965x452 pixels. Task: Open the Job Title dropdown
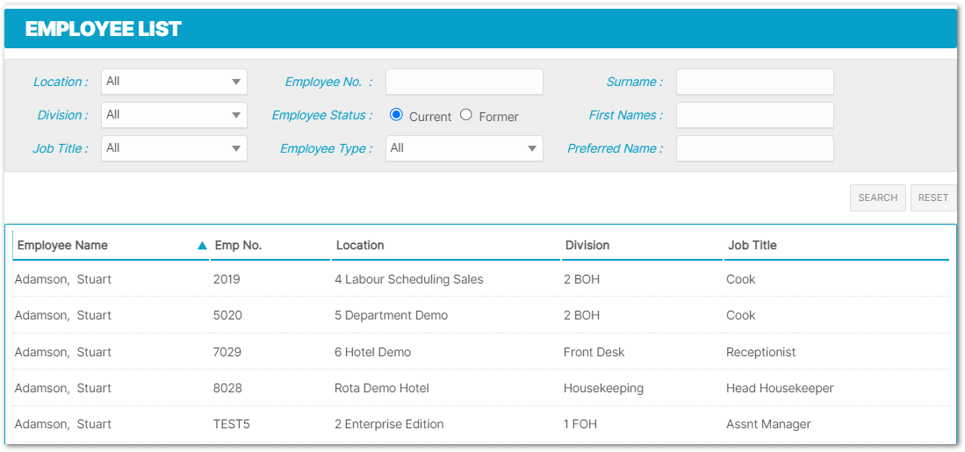click(174, 148)
